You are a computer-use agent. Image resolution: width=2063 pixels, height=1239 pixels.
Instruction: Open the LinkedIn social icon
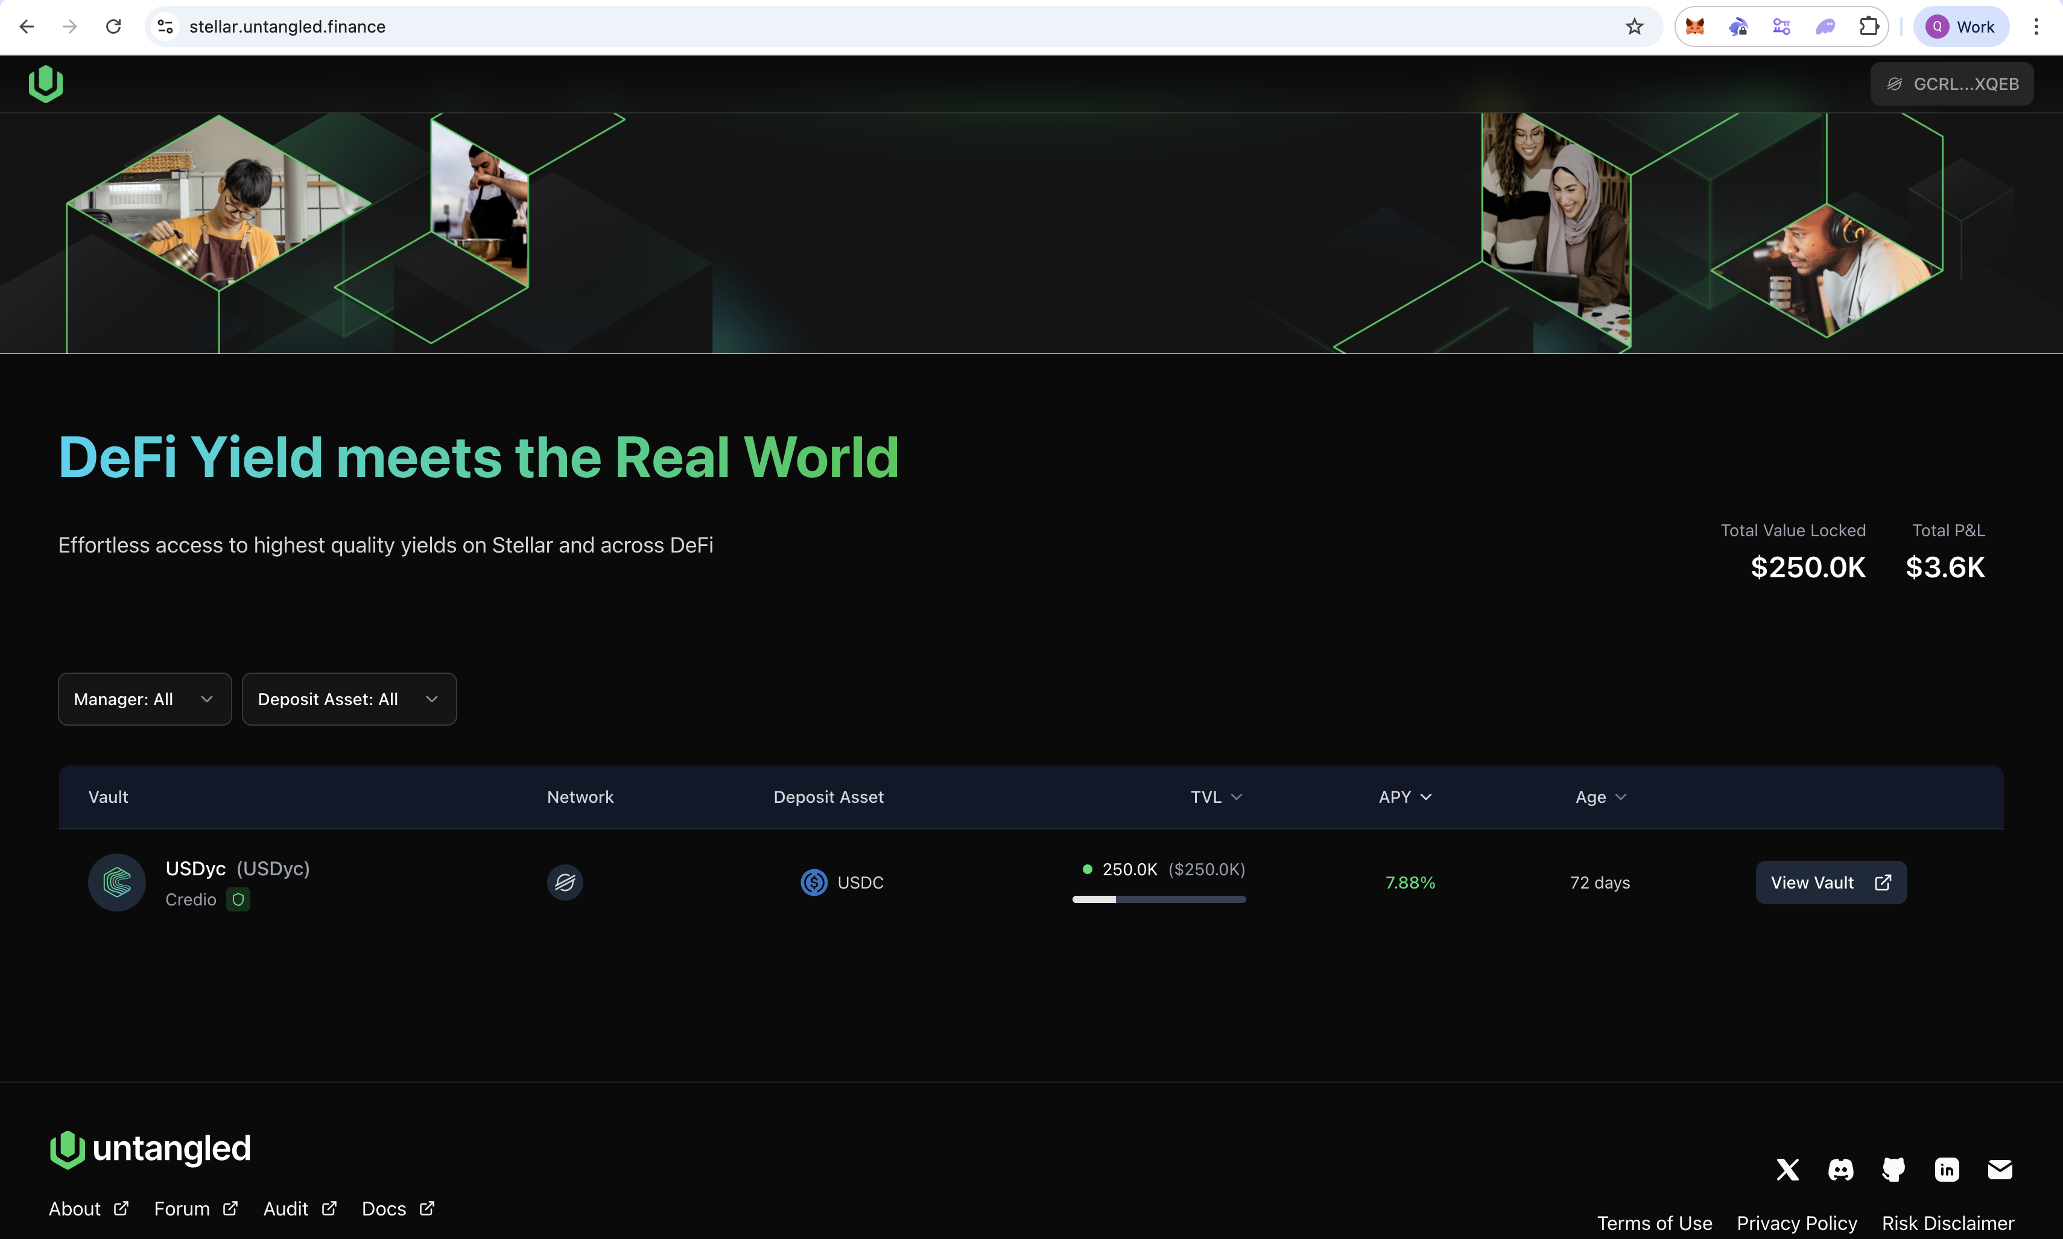point(1947,1169)
